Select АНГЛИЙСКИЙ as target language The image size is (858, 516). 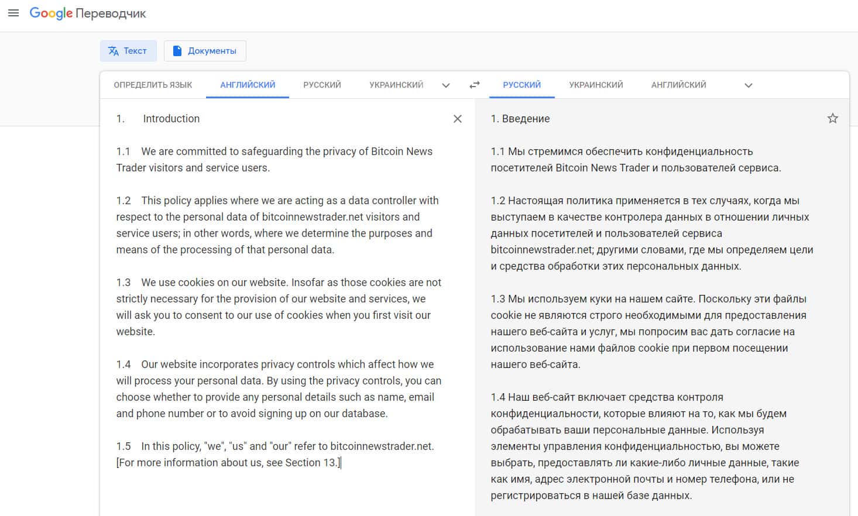pos(679,85)
